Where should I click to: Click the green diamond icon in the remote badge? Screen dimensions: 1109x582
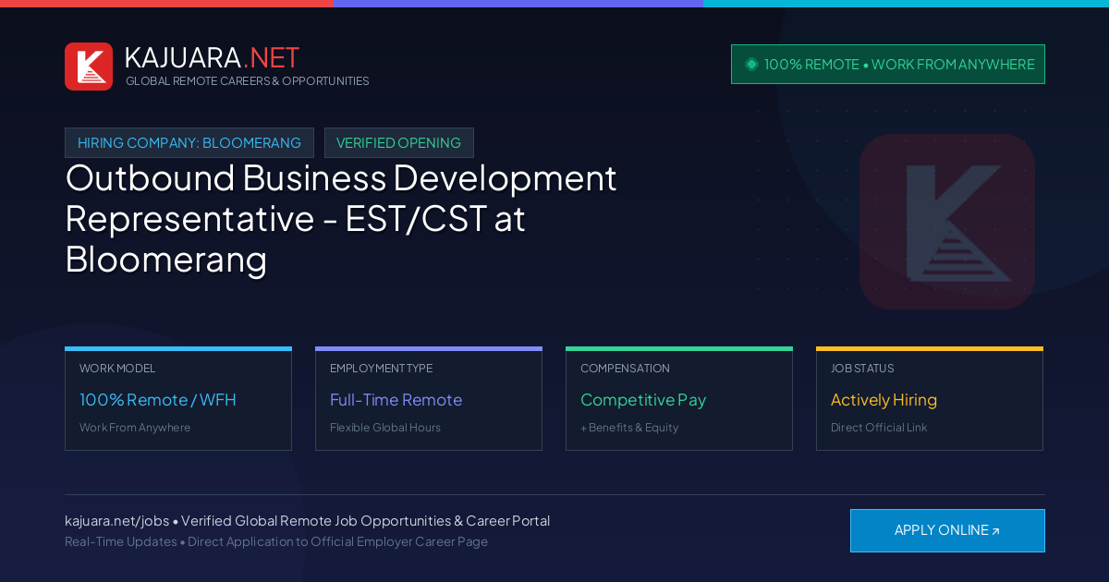[751, 64]
